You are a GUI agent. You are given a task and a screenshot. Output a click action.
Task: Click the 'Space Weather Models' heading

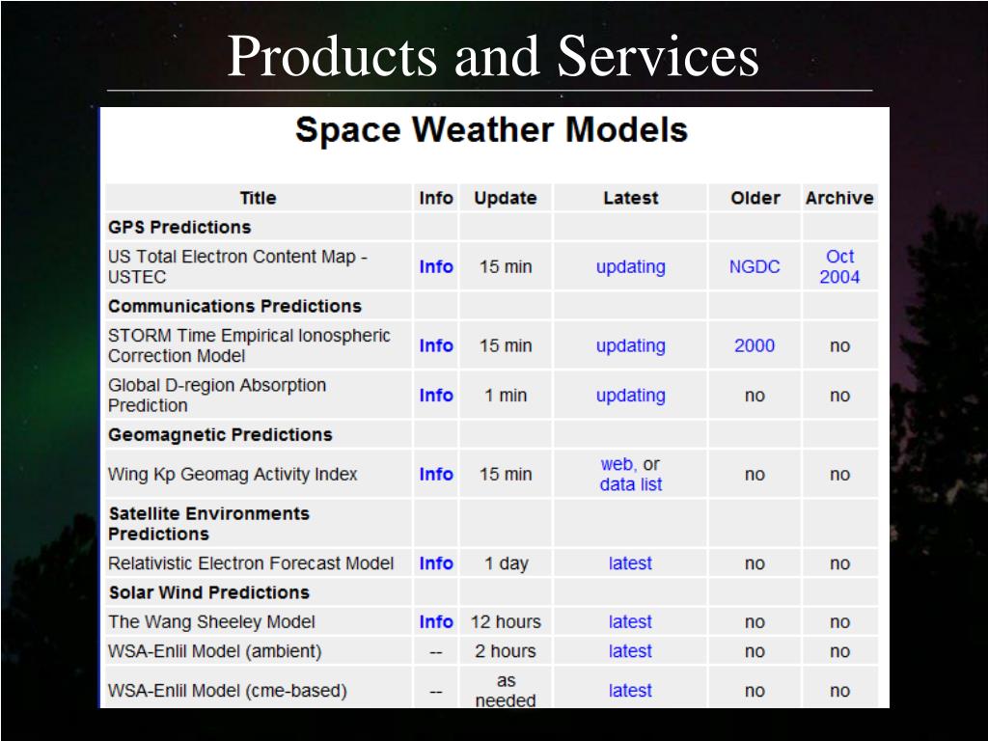[491, 130]
